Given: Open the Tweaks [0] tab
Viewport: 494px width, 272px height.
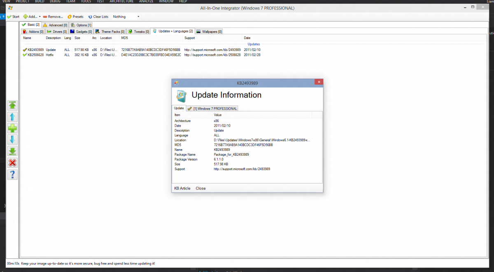Looking at the screenshot, I should (138, 31).
